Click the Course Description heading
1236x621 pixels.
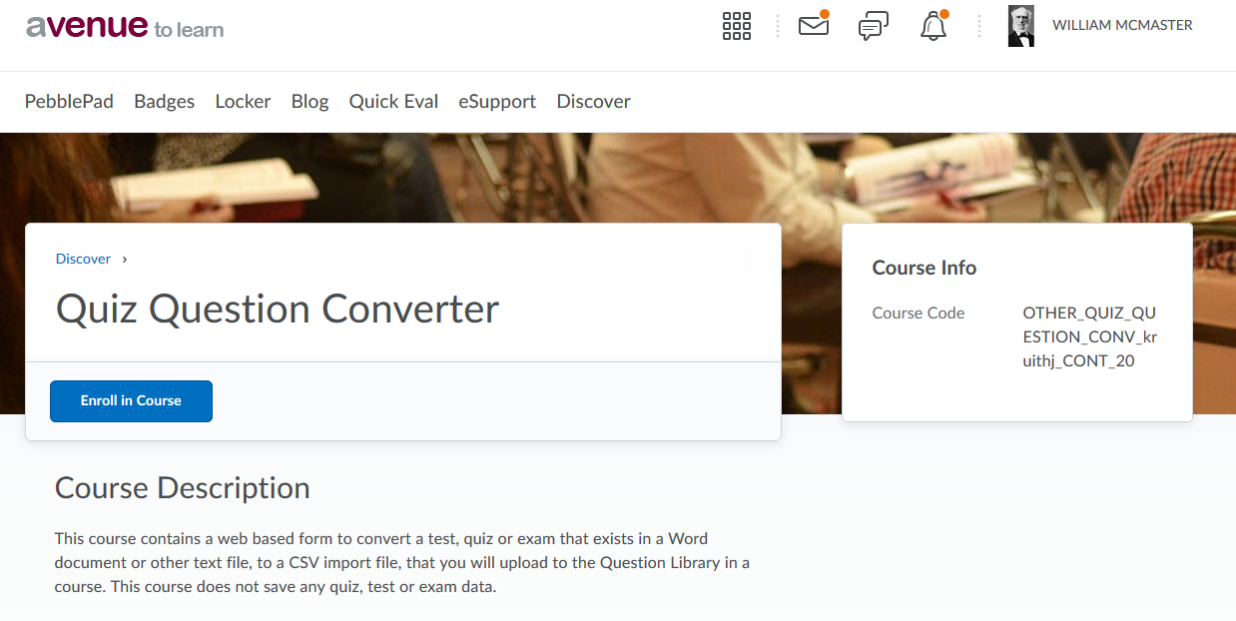(x=183, y=488)
